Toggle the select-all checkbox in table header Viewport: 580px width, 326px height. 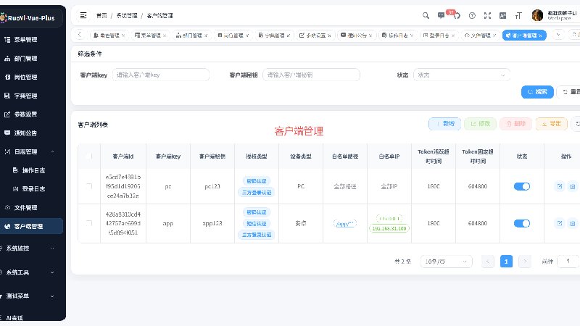[x=89, y=156]
